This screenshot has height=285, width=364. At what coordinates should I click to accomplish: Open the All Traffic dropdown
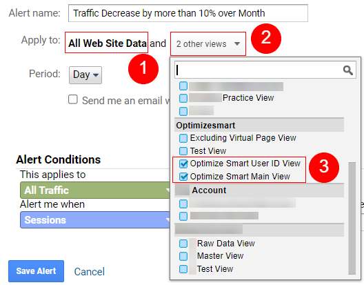click(95, 190)
